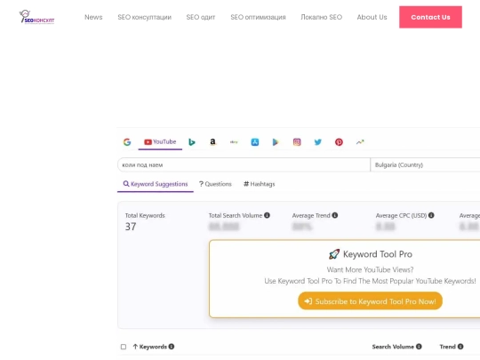The width and height of the screenshot is (480, 360).
Task: Choose the Amazon keyword source icon
Action: point(212,142)
